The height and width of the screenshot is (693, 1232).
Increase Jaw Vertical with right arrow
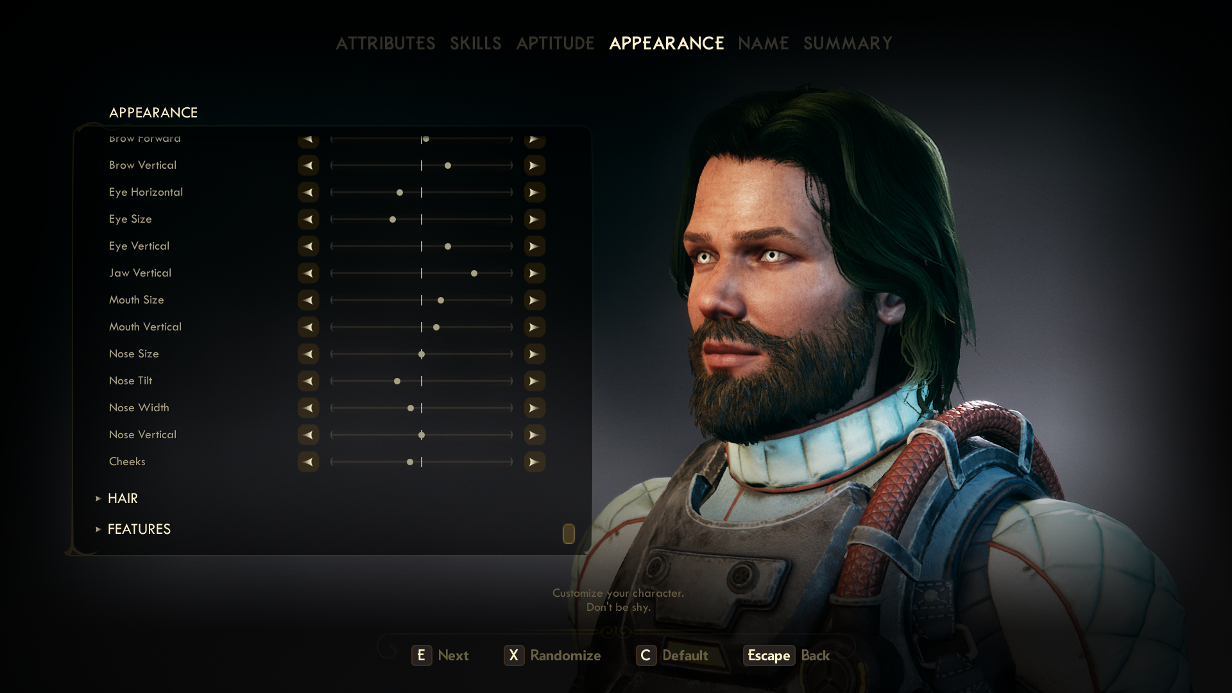[535, 273]
